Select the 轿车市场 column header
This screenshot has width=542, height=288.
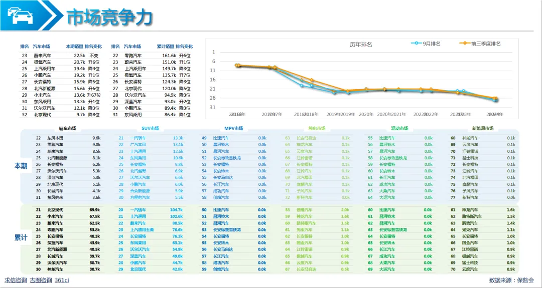[68, 128]
